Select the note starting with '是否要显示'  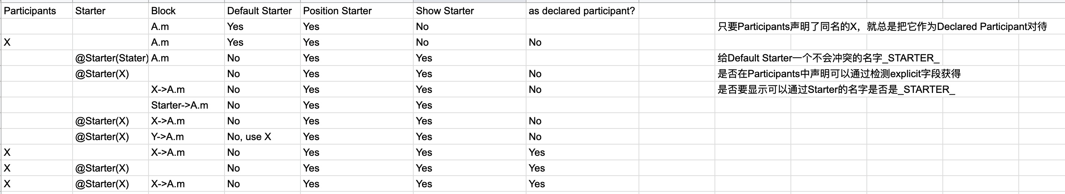836,90
